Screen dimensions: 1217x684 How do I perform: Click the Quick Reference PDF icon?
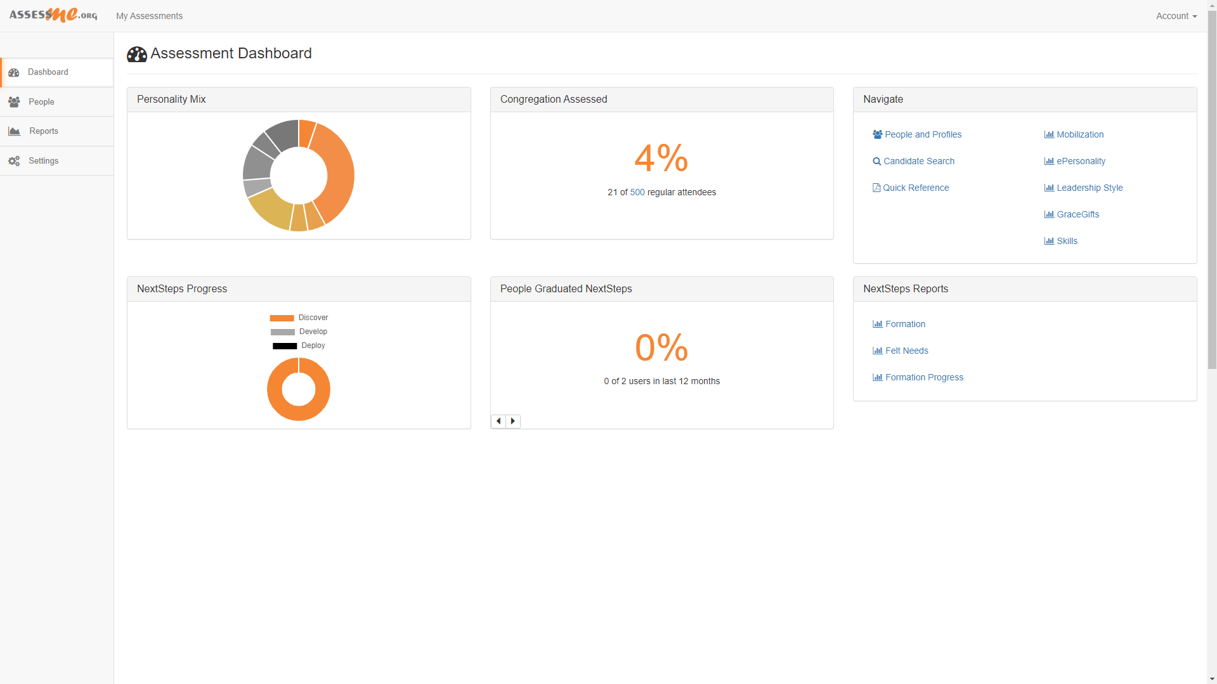point(876,188)
